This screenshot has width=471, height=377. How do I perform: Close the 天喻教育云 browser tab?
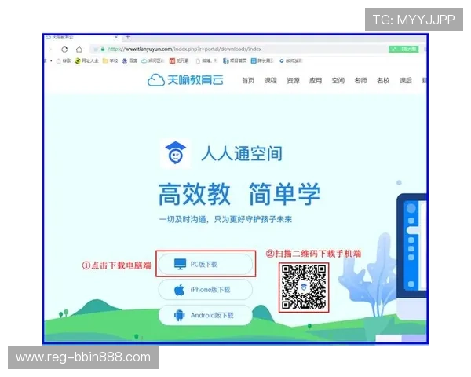tap(116, 37)
